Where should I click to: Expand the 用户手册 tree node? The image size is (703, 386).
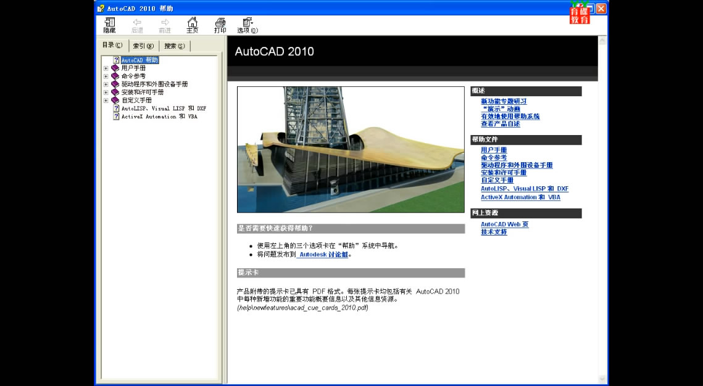tap(106, 68)
